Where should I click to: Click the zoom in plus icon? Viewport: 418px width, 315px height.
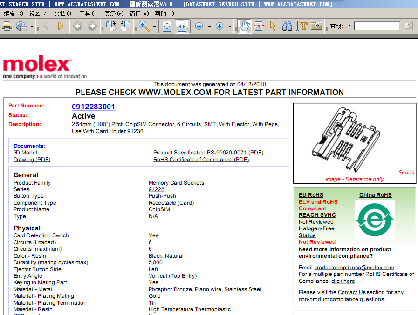(219, 26)
